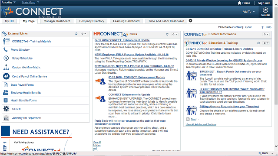
Task: Click the Home house icon
Action: pyautogui.click(x=239, y=3)
